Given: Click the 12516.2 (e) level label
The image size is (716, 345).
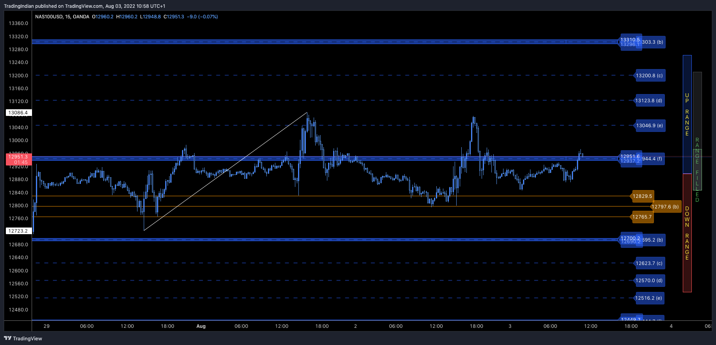Looking at the screenshot, I should 648,298.
